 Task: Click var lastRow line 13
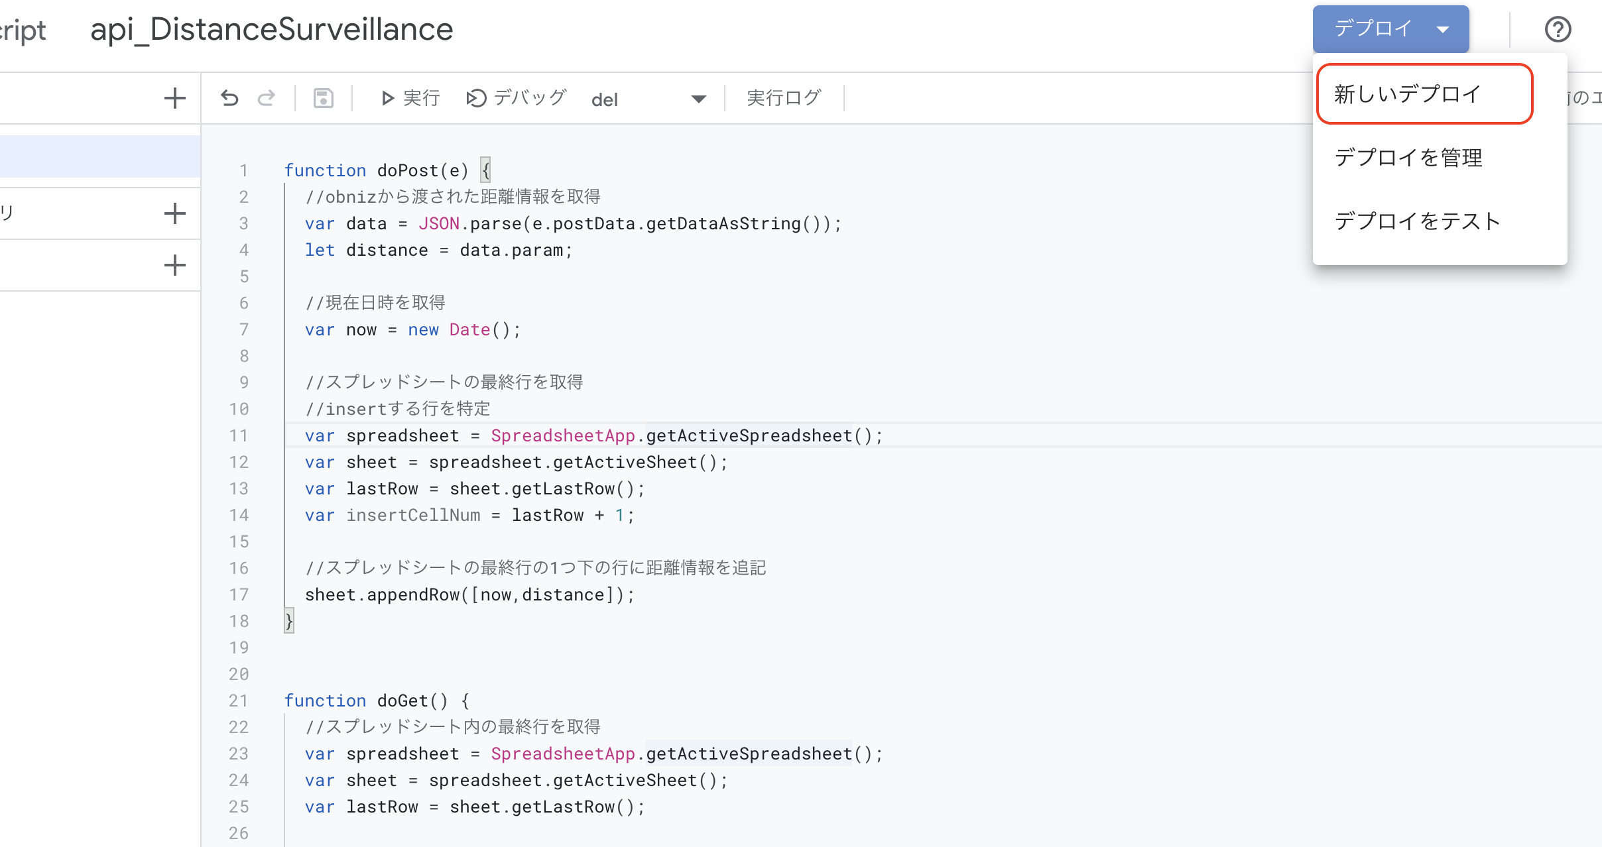(x=474, y=488)
